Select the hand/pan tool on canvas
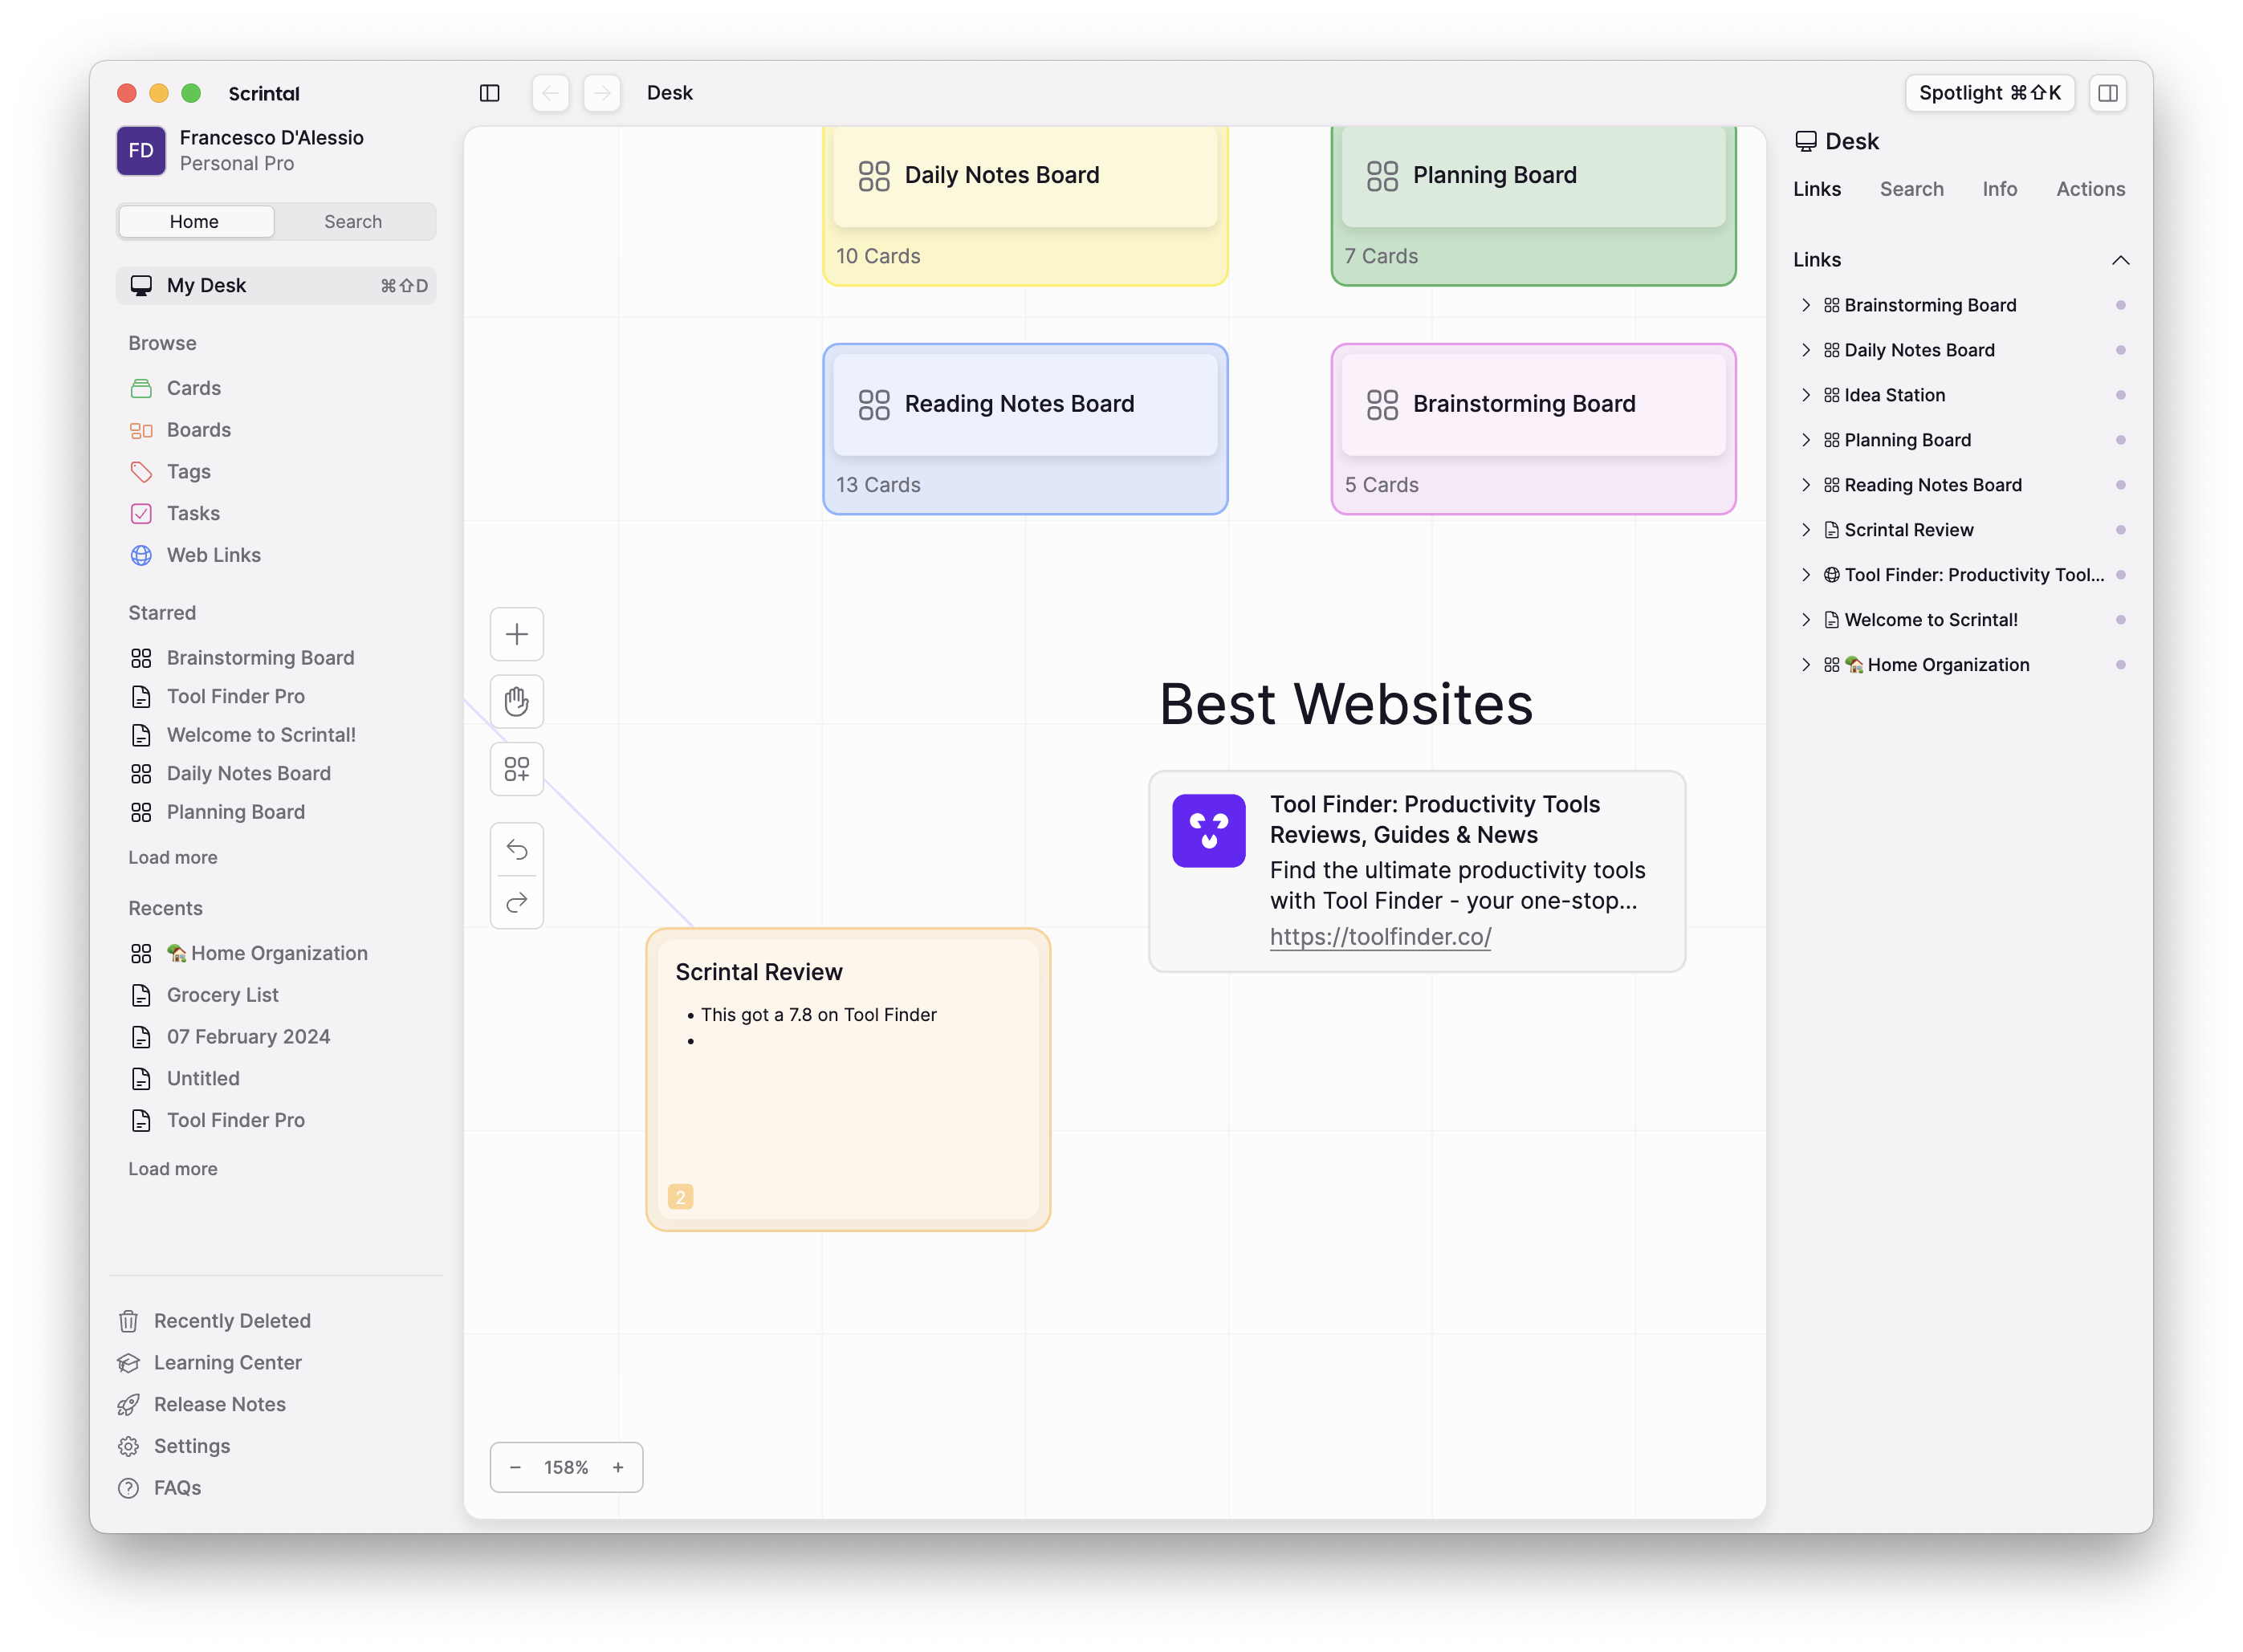This screenshot has width=2243, height=1652. (517, 700)
